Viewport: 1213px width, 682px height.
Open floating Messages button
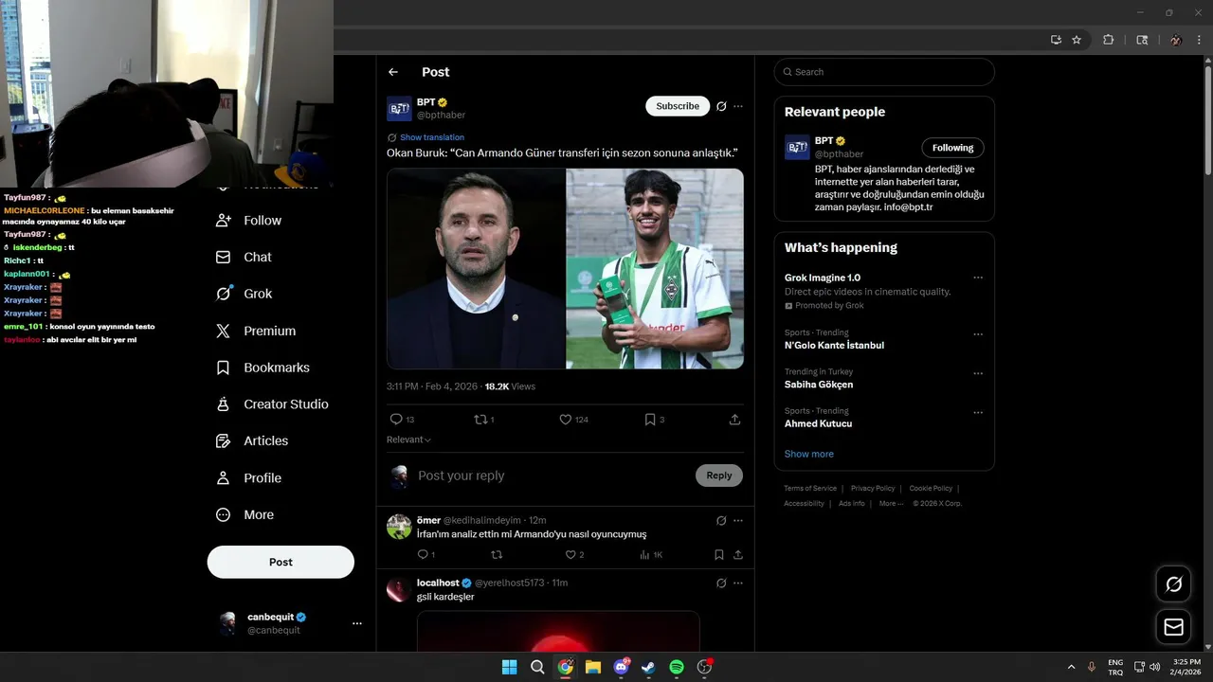1173,627
